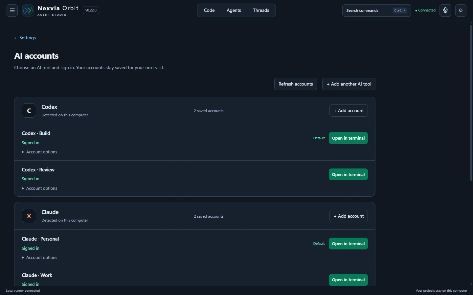This screenshot has height=295, width=473.
Task: Go back via the Settings link
Action: pyautogui.click(x=25, y=38)
